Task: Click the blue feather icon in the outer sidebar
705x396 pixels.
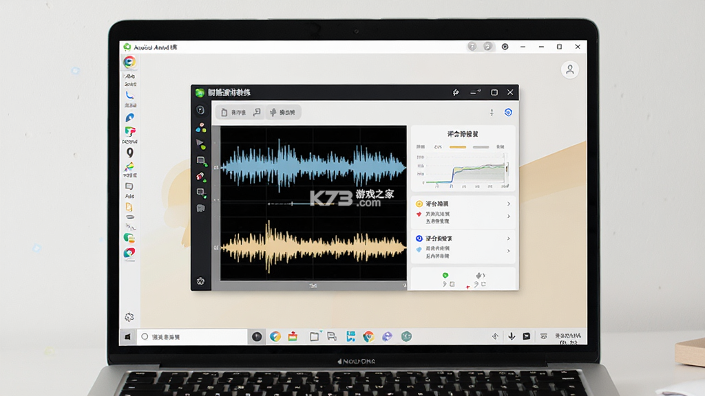Action: click(129, 117)
